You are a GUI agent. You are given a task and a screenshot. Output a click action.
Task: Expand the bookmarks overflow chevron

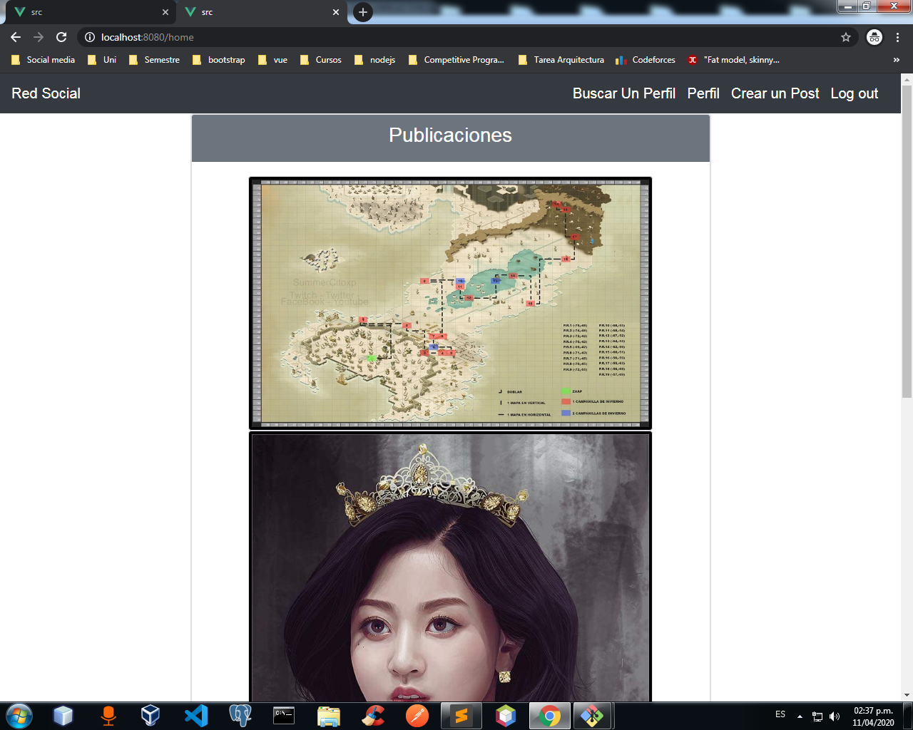[897, 60]
